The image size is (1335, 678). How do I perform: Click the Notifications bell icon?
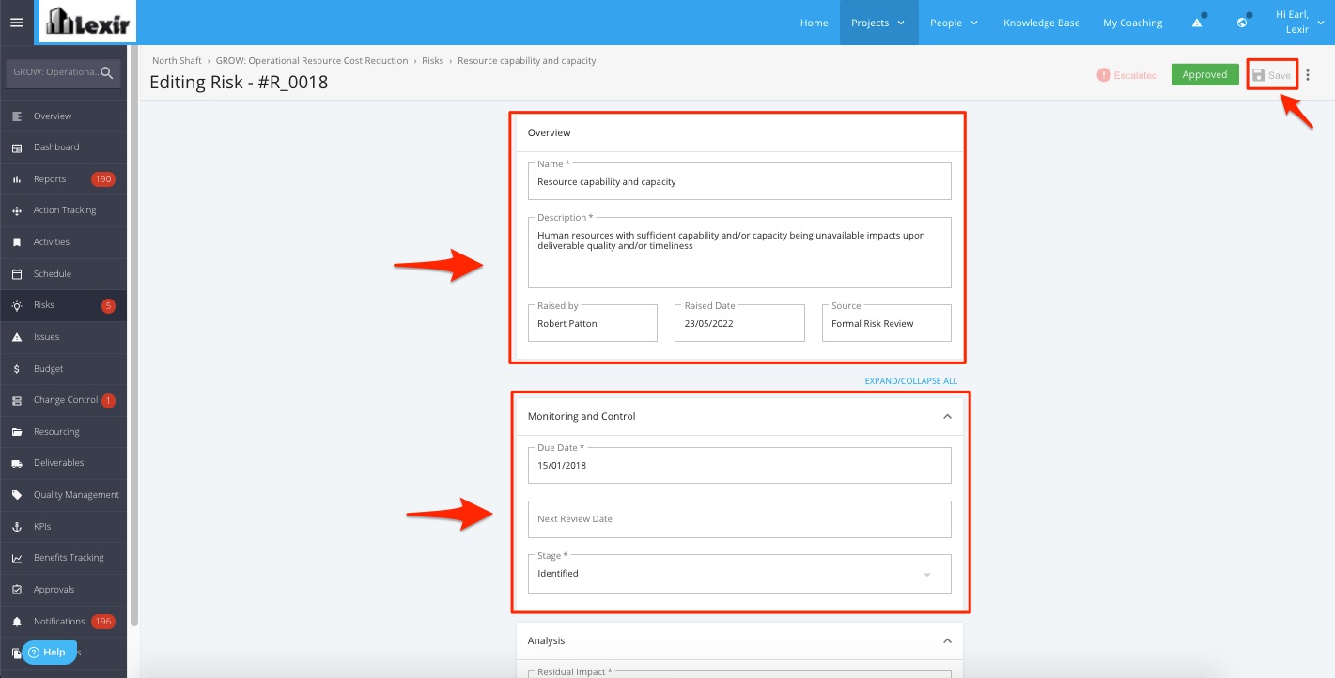click(x=17, y=622)
